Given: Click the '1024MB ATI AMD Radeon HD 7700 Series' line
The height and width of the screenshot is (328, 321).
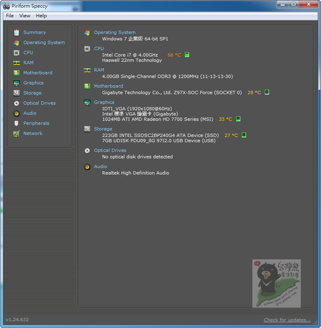Looking at the screenshot, I should point(158,119).
